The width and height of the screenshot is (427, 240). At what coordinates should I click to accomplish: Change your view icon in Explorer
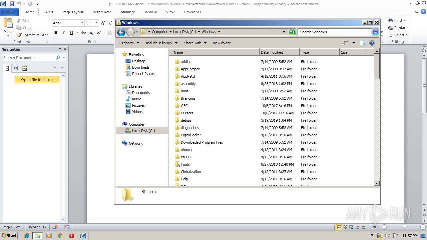pos(346,43)
